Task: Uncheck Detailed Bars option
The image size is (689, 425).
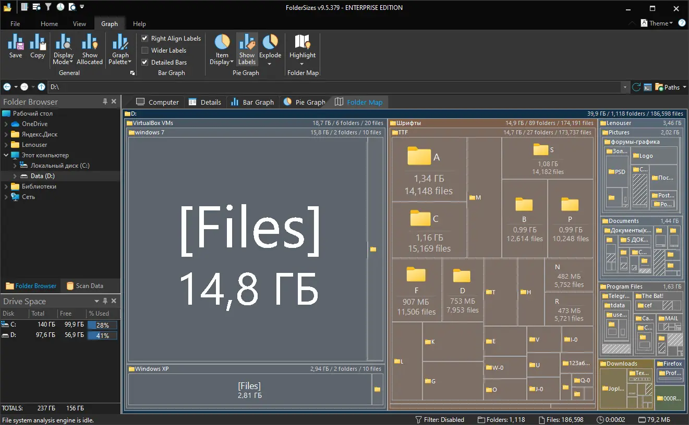Action: point(145,62)
